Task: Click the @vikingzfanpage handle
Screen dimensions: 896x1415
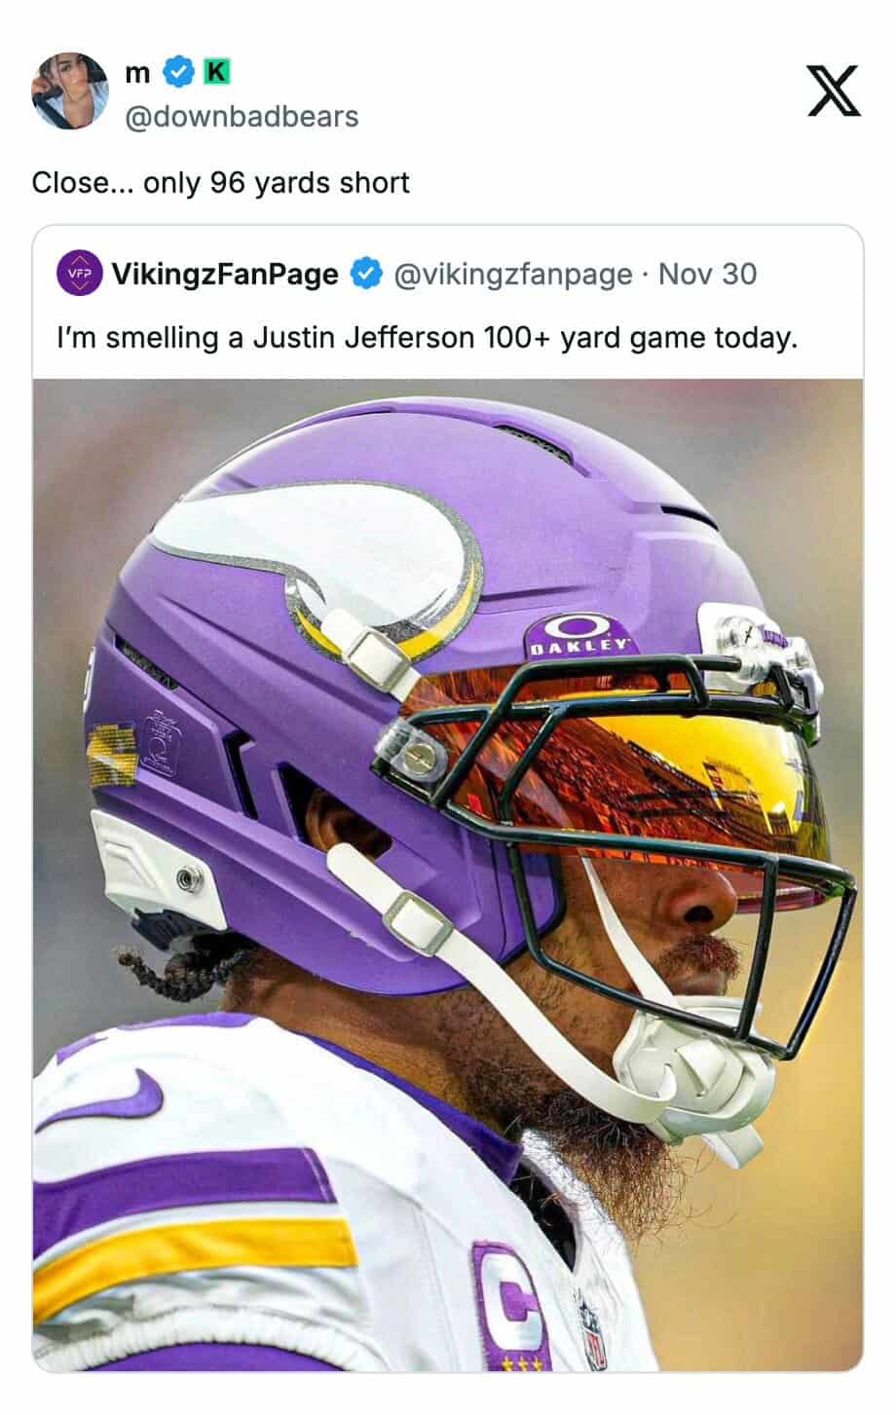Action: click(513, 275)
